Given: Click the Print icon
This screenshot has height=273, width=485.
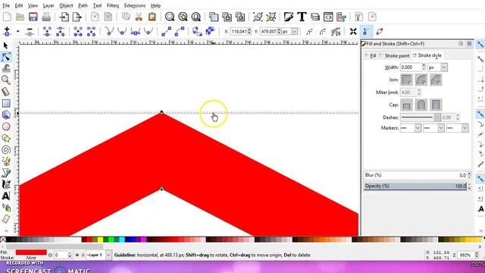Looking at the screenshot, I should click(x=46, y=17).
